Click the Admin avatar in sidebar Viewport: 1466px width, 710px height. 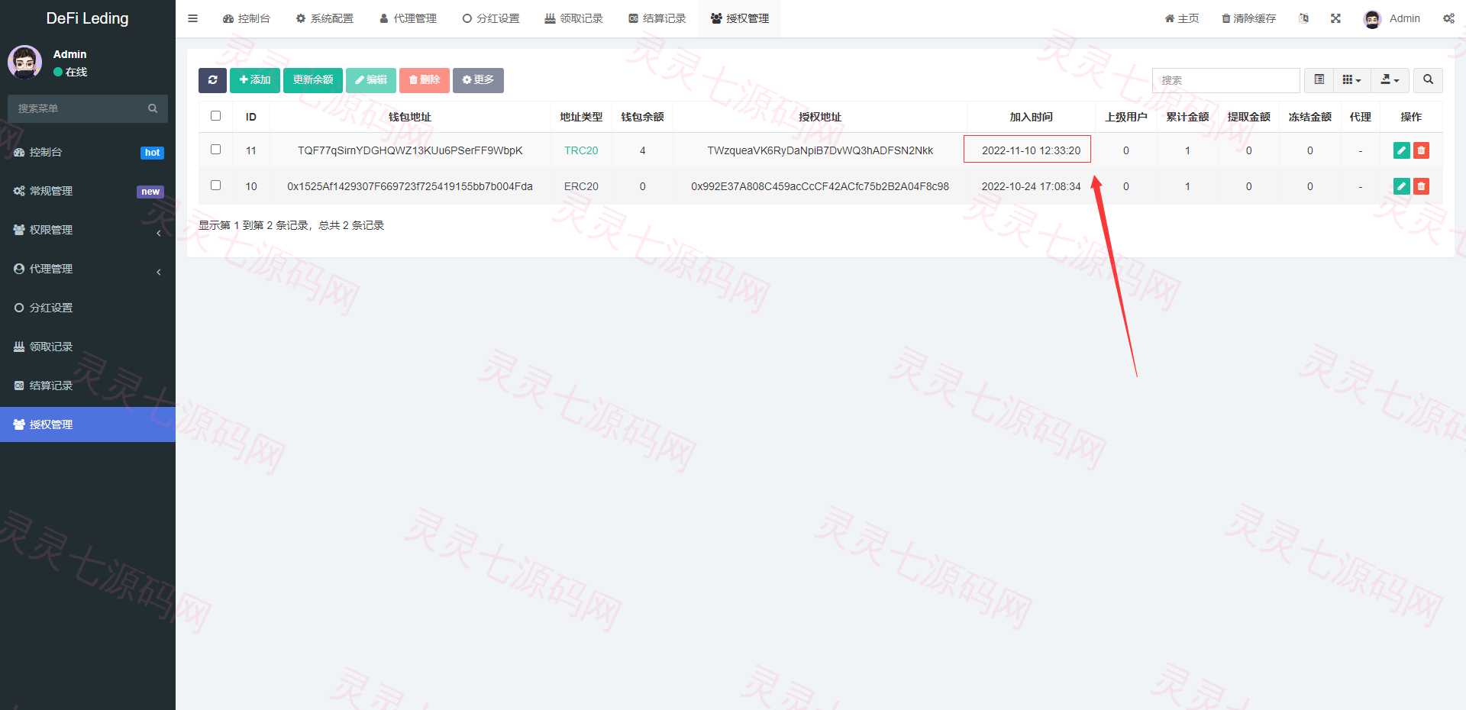click(25, 63)
